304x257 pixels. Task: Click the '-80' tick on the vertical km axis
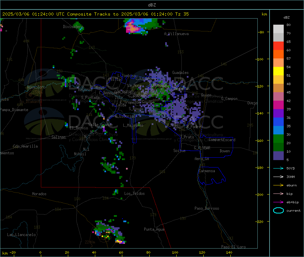[x=261, y=32]
